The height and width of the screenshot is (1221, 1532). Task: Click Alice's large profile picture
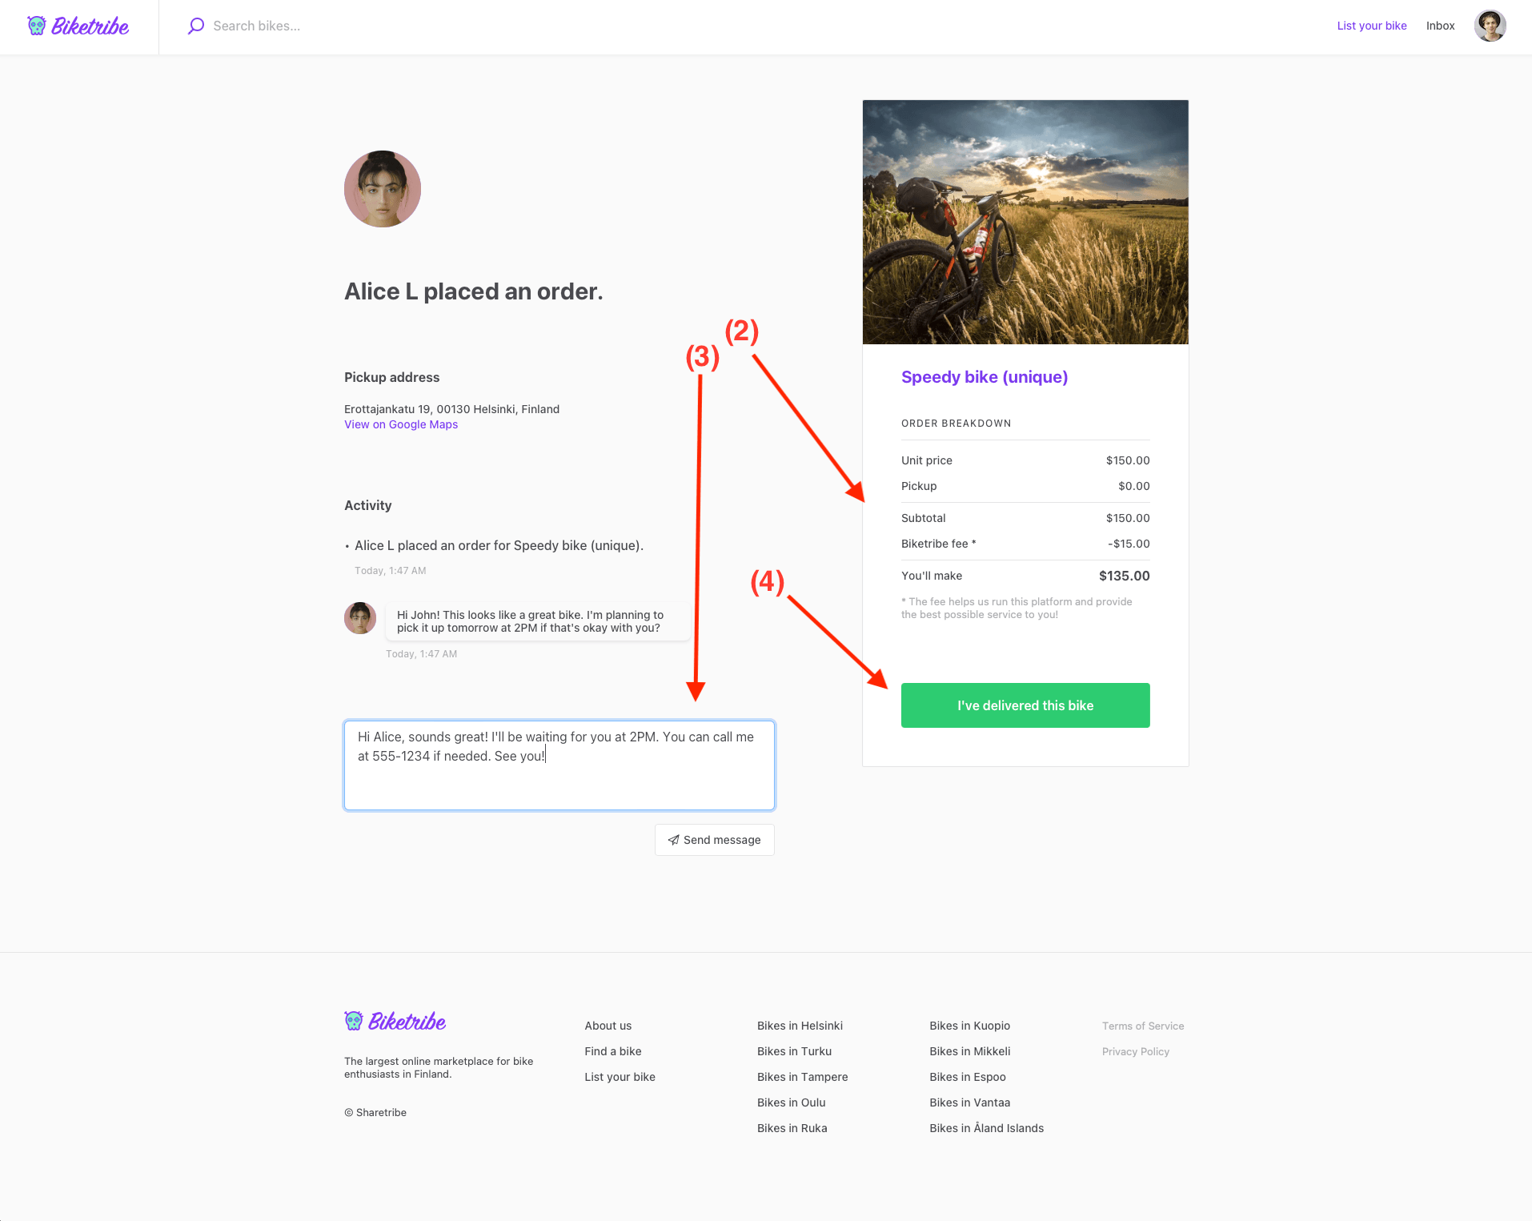coord(383,189)
